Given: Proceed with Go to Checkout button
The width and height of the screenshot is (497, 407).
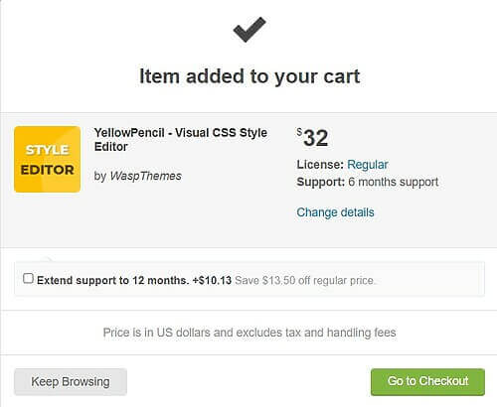Looking at the screenshot, I should click(427, 382).
